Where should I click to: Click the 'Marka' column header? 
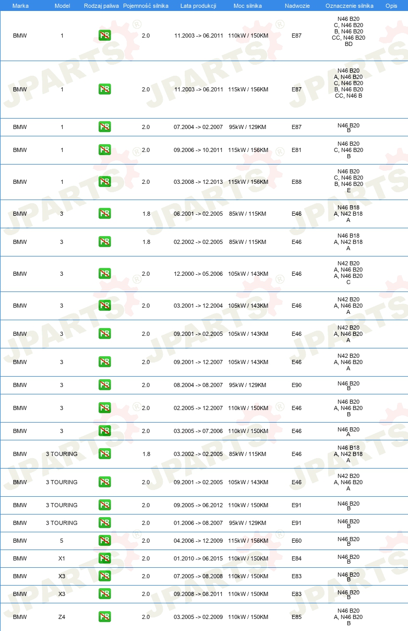tap(20, 6)
